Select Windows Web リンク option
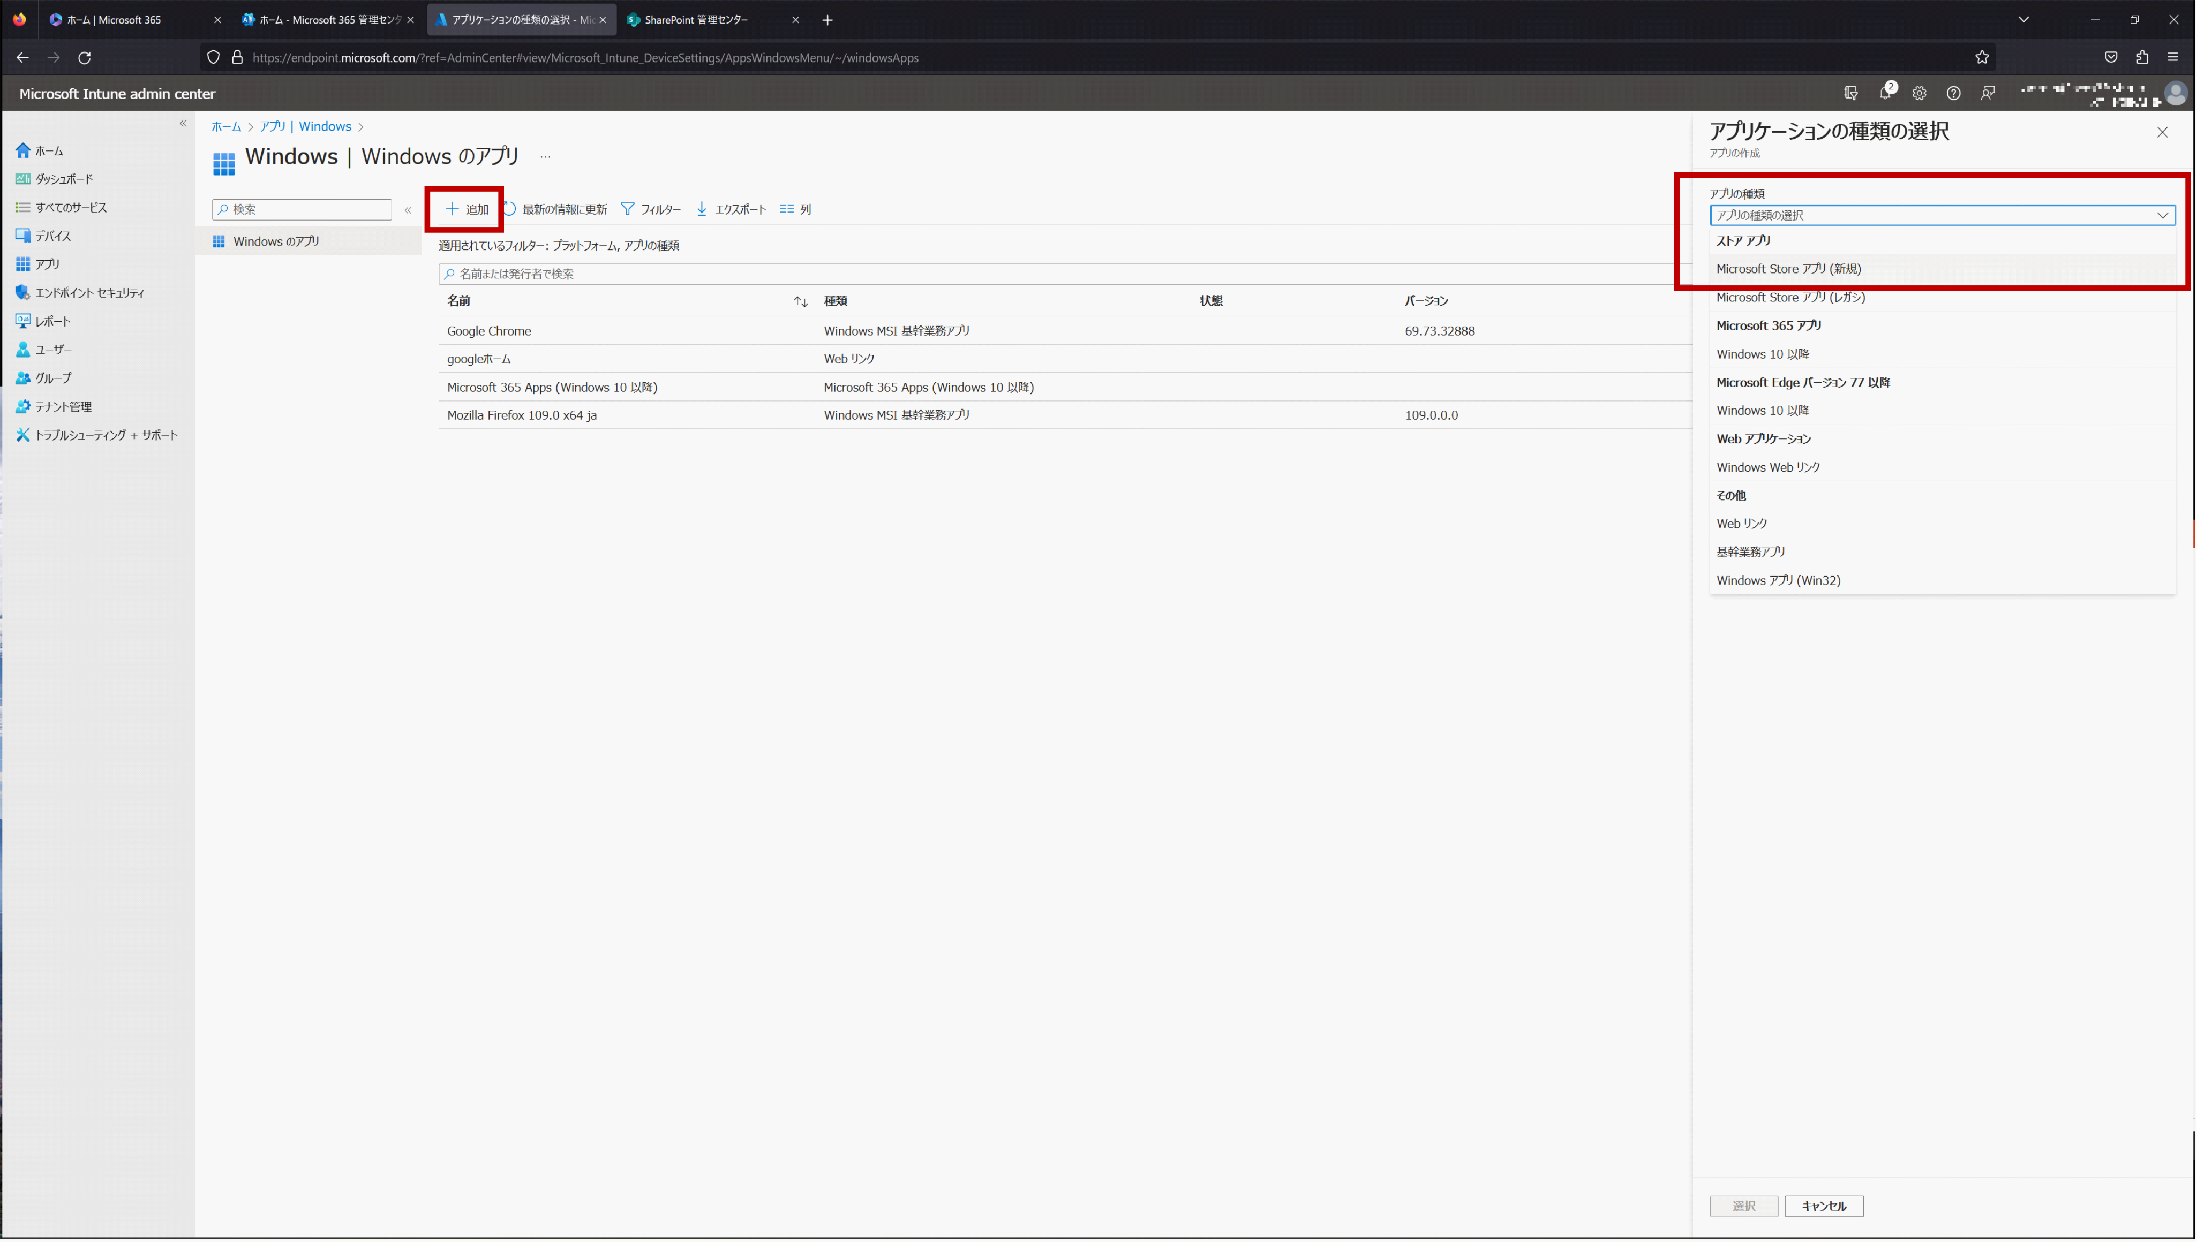2197x1242 pixels. click(1943, 467)
